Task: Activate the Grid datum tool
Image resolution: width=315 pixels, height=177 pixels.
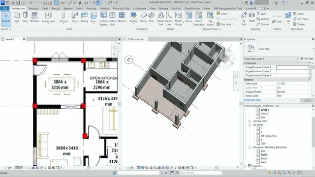Action: pyautogui.click(x=277, y=22)
